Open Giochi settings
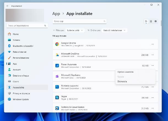168x121 pixels. tap(27, 81)
